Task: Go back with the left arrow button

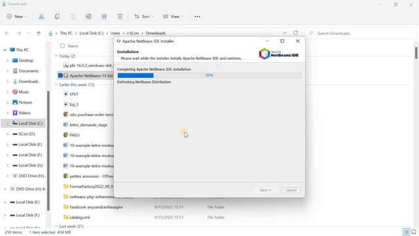Action: click(7, 33)
